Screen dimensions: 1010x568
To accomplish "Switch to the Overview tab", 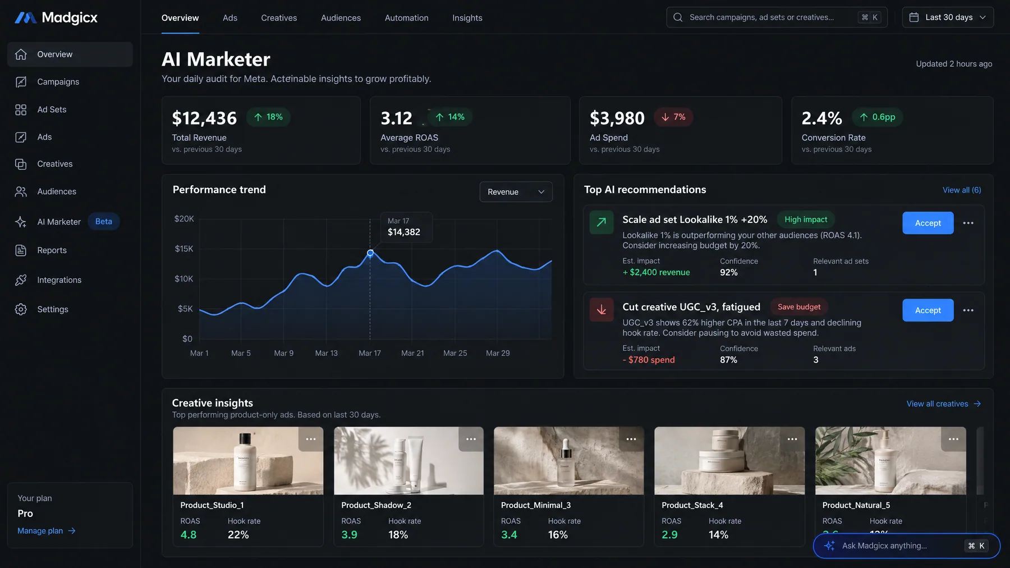I will point(180,18).
